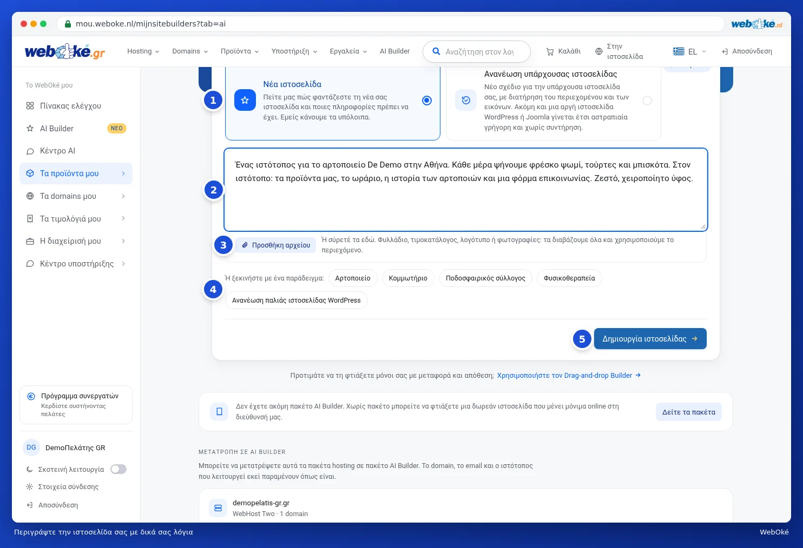Select the Ανανέωση υπάρχουσας ιστοσελίδας radio button
This screenshot has width=803, height=548.
coord(647,101)
